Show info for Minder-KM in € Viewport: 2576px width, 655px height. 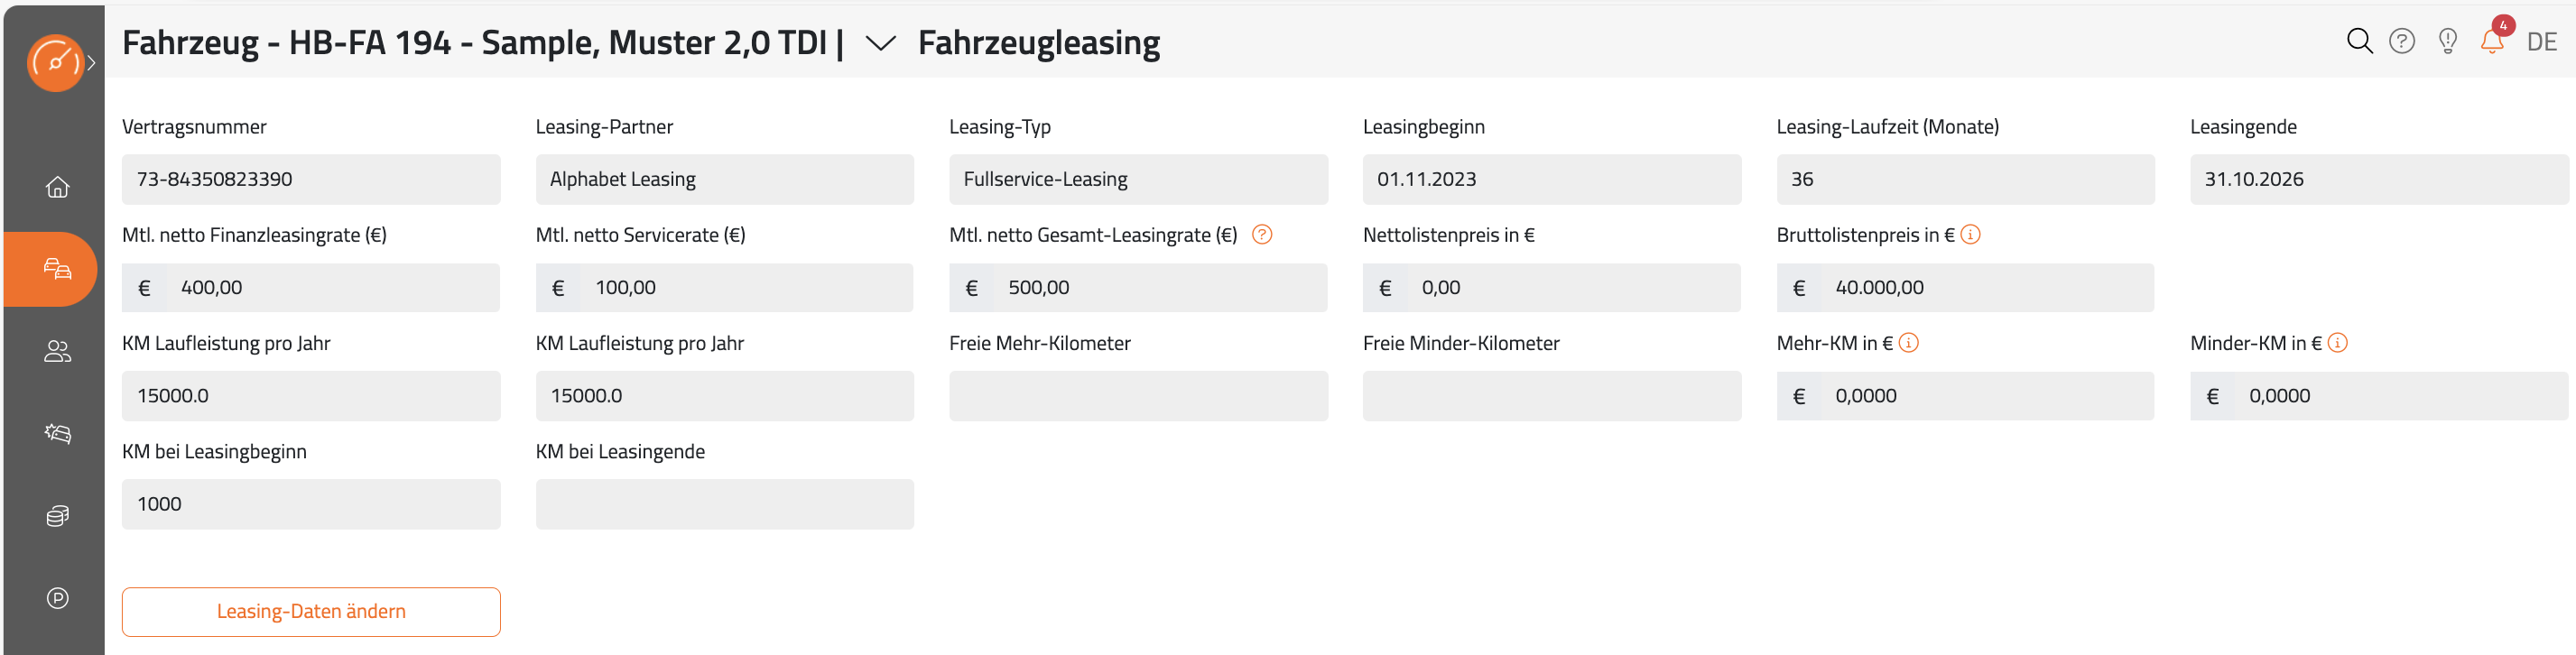(2337, 343)
